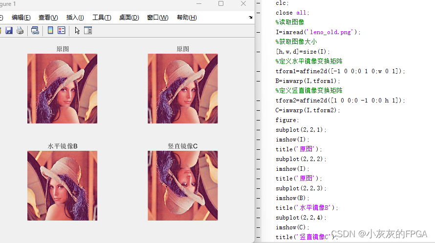Viewport: 435px width, 243px height.
Task: Open the 桌面(D) menu
Action: [129, 18]
